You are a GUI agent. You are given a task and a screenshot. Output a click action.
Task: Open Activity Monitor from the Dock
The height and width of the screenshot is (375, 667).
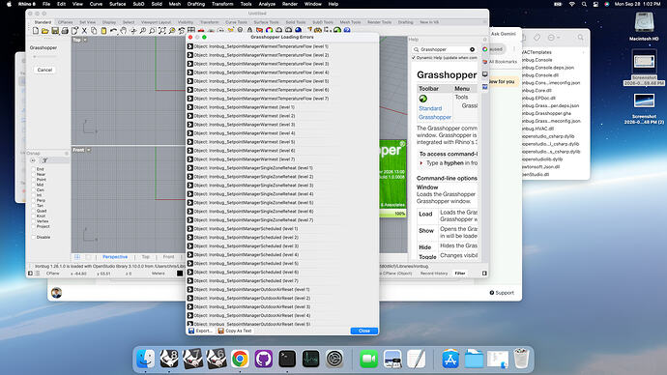pyautogui.click(x=310, y=359)
